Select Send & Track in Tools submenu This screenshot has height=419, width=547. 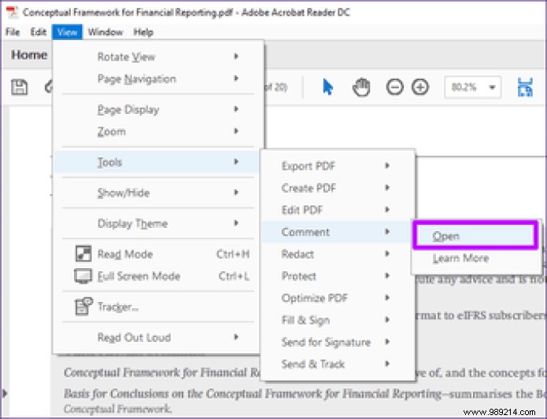[x=338, y=364]
